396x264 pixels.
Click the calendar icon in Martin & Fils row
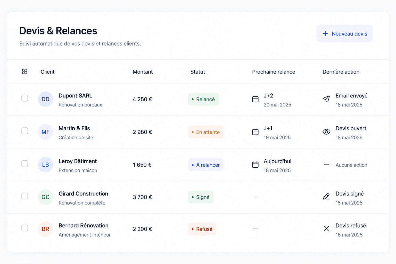coord(255,132)
